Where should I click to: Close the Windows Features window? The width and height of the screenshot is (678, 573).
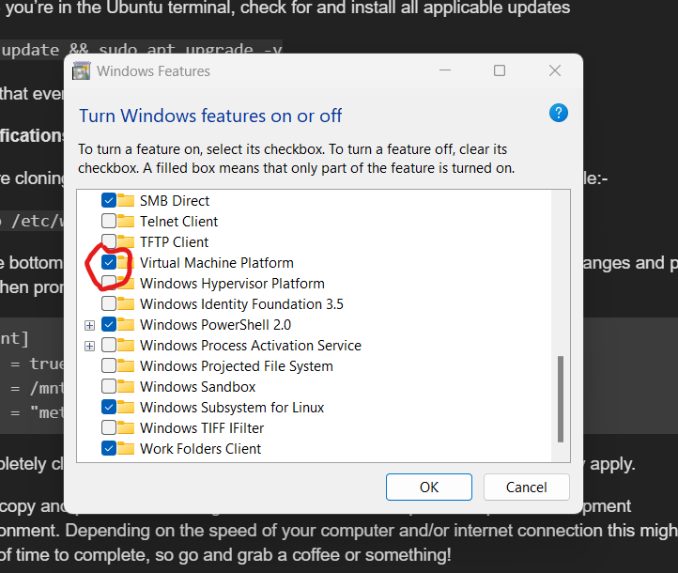[555, 70]
